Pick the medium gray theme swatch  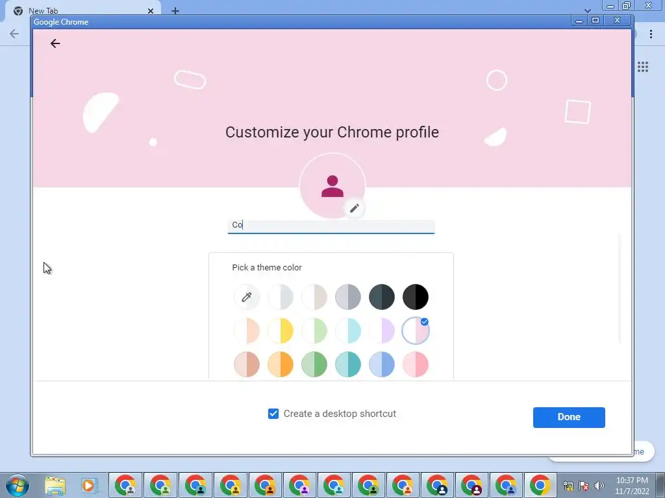point(348,297)
